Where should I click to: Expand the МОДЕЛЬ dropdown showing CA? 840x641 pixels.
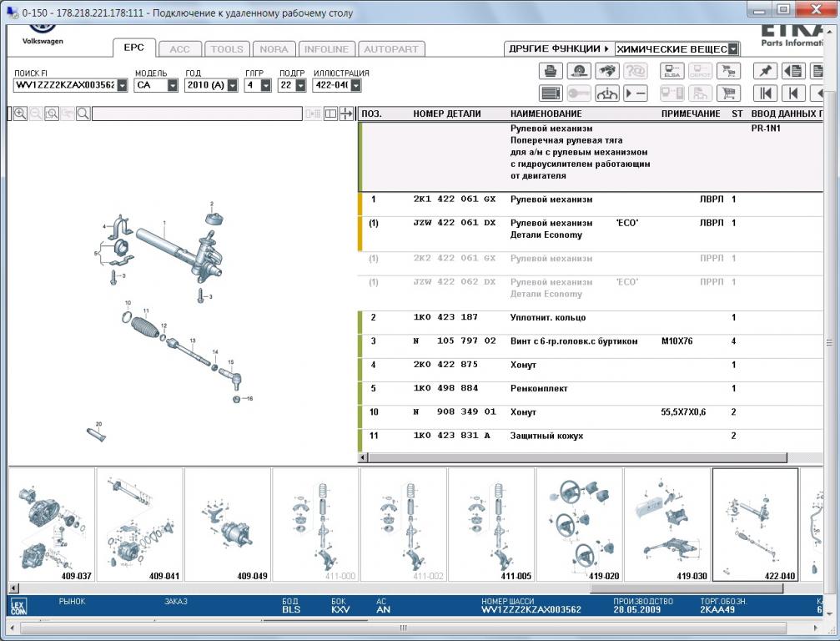[x=172, y=85]
